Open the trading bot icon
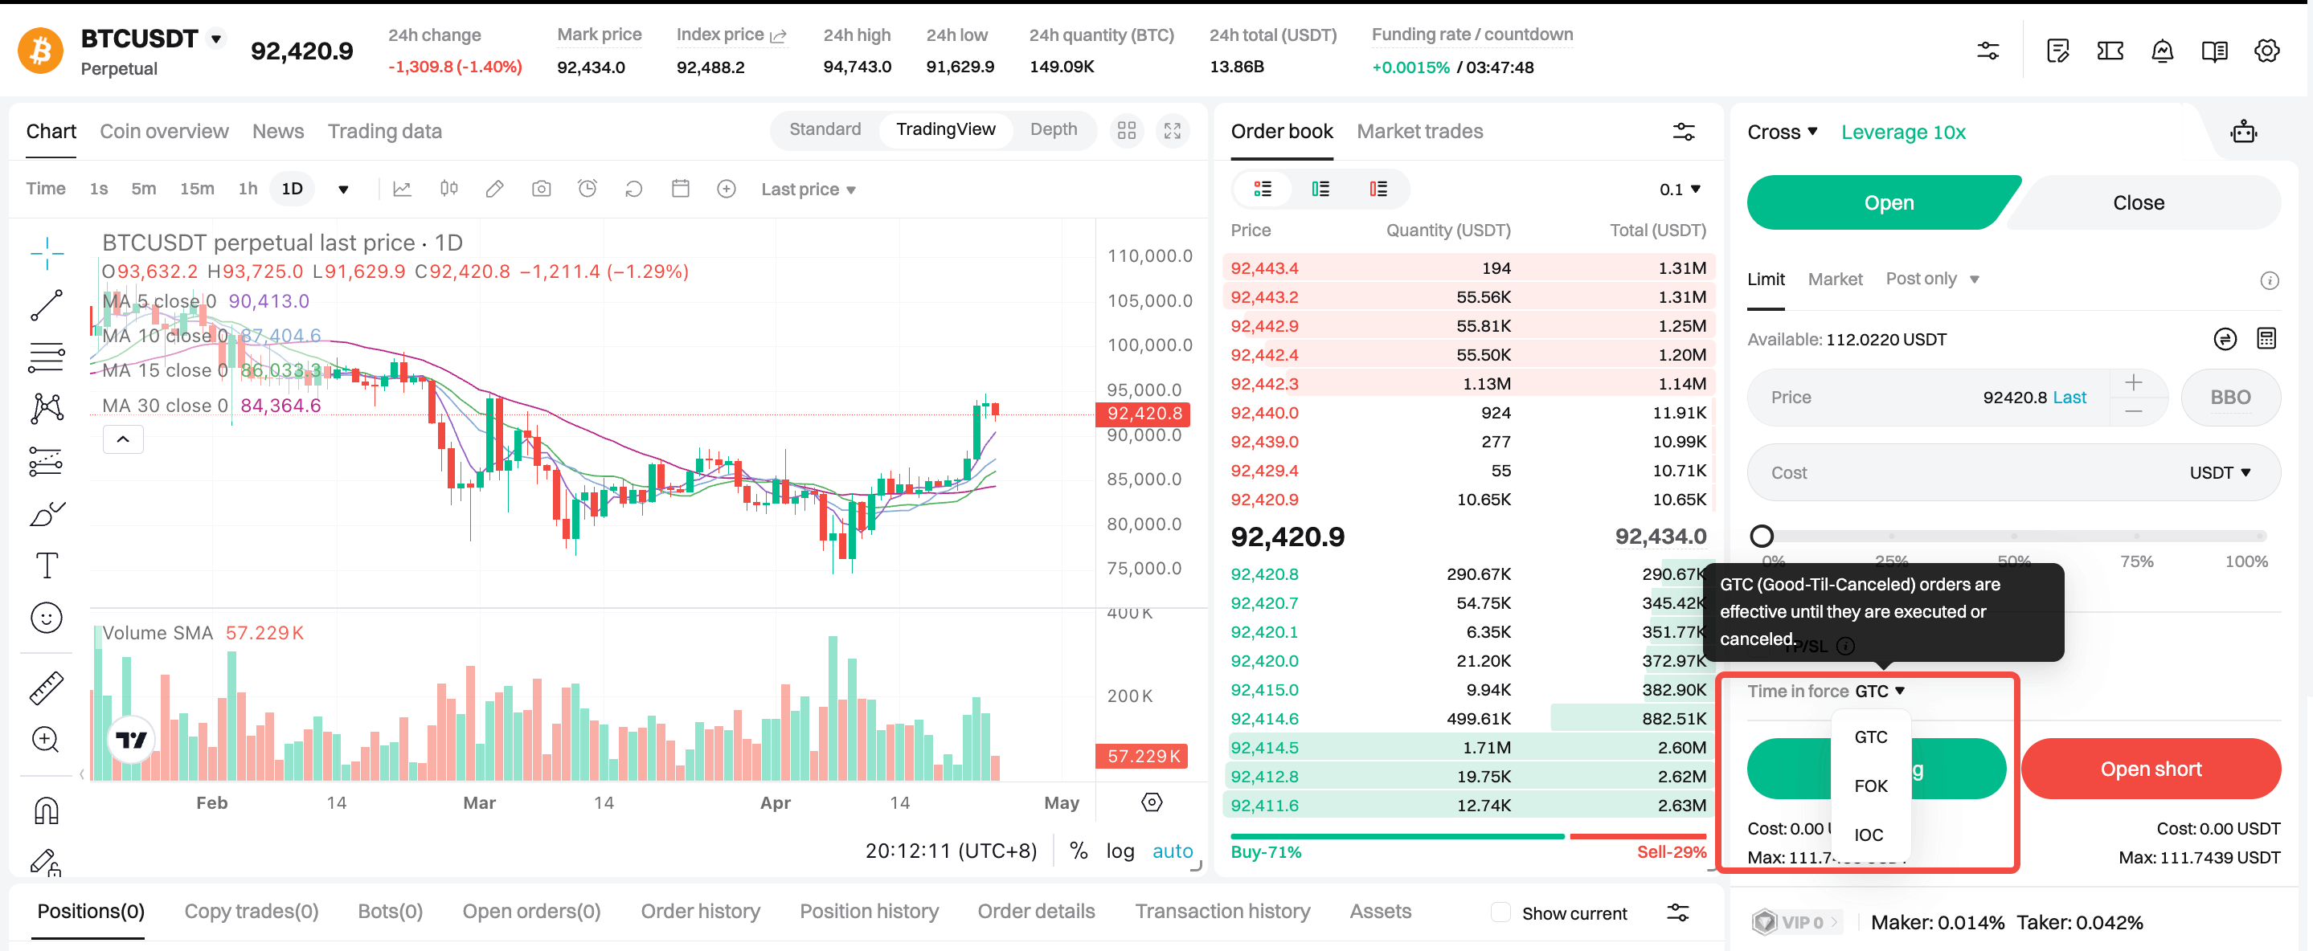Image resolution: width=2313 pixels, height=951 pixels. point(2243,132)
